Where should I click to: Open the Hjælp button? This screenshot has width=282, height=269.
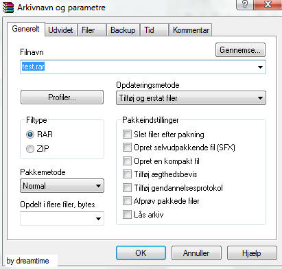252,253
